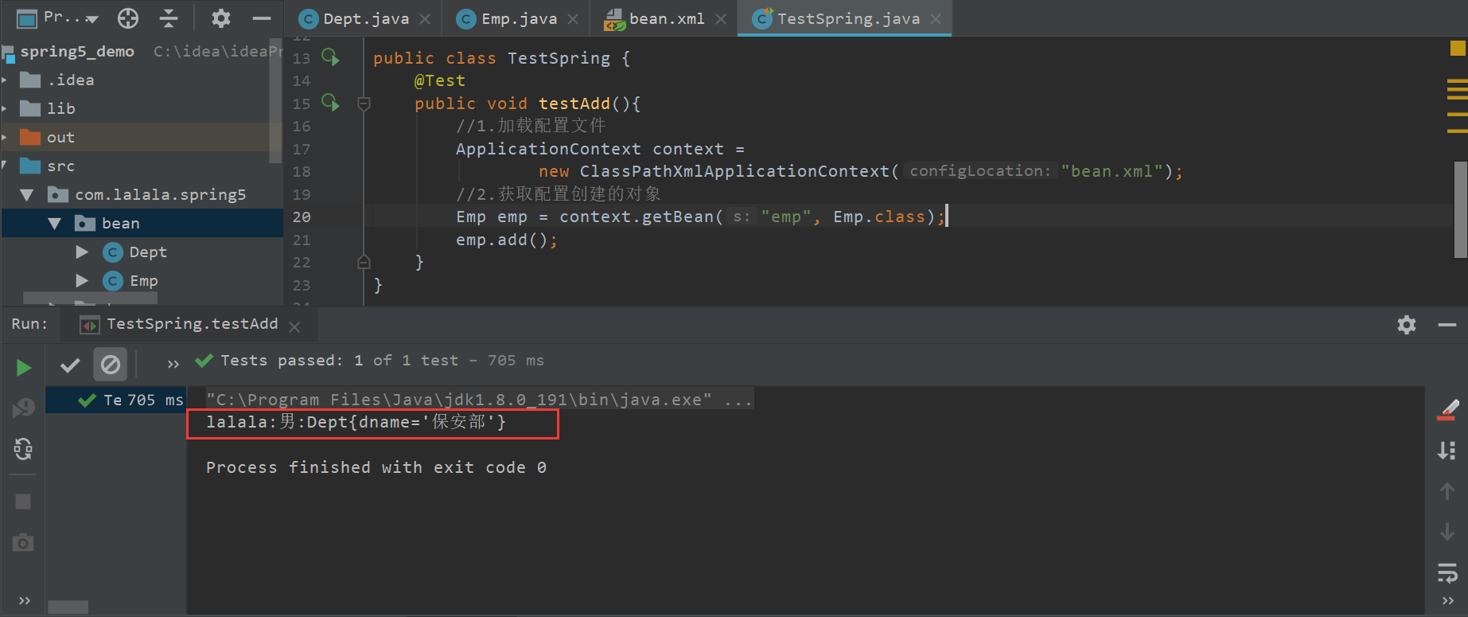Close the TestSpring.java tab

(936, 19)
